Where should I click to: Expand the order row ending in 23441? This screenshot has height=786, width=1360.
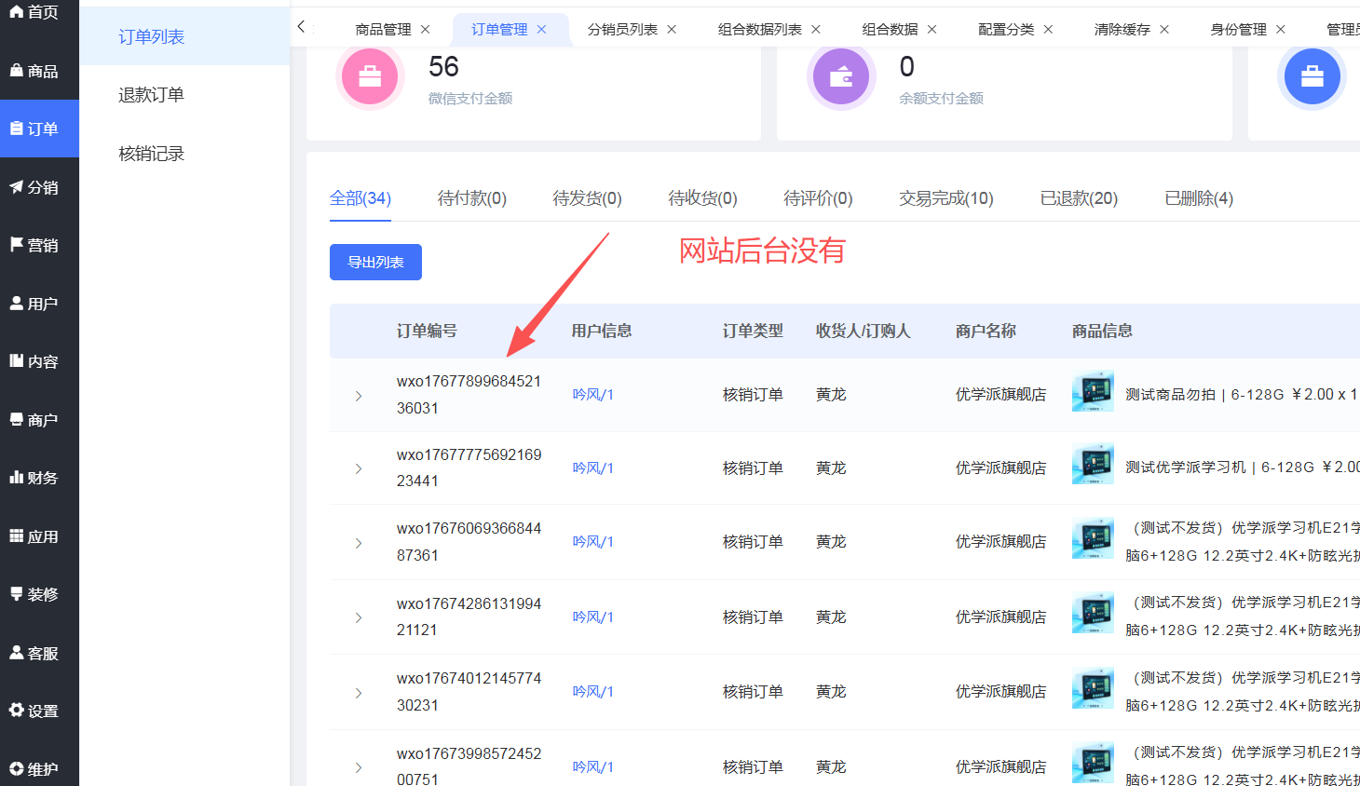(x=359, y=468)
